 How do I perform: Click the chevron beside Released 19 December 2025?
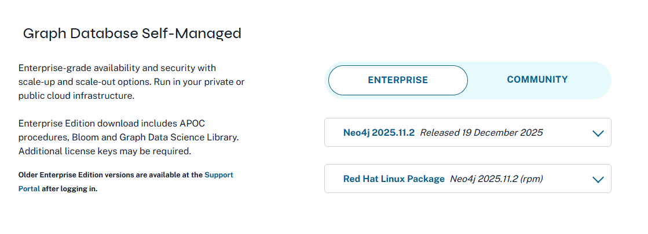598,133
